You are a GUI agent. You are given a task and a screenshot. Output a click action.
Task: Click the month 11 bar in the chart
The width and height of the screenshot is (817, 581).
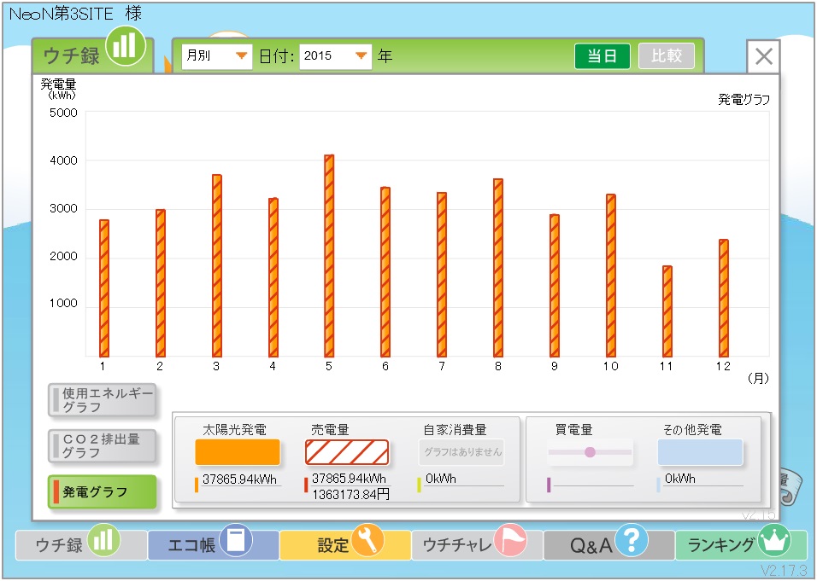point(667,311)
